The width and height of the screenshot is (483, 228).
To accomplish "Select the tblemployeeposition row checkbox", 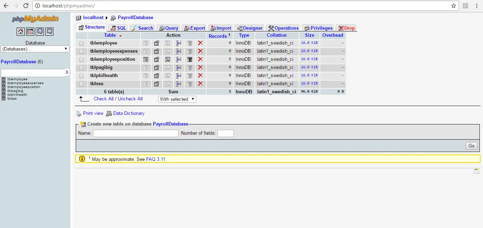I will click(81, 60).
